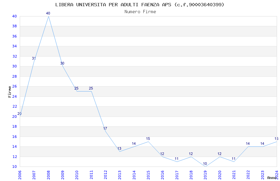Click data label '20' for year 2006
280x181 pixels.
click(19, 114)
